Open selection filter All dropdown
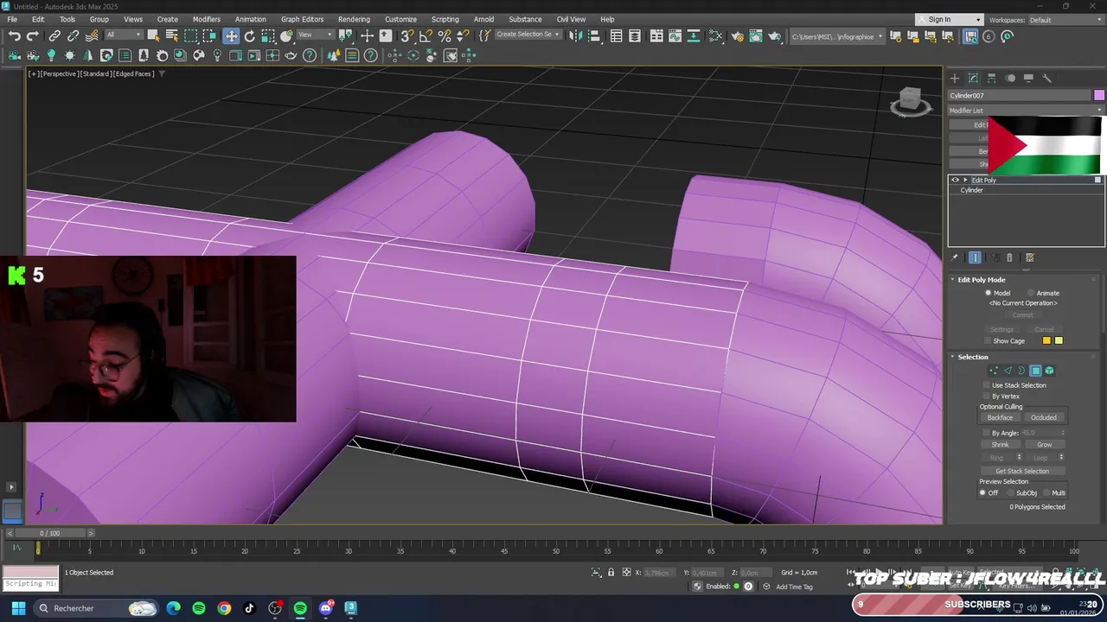The height and width of the screenshot is (622, 1107). click(124, 35)
